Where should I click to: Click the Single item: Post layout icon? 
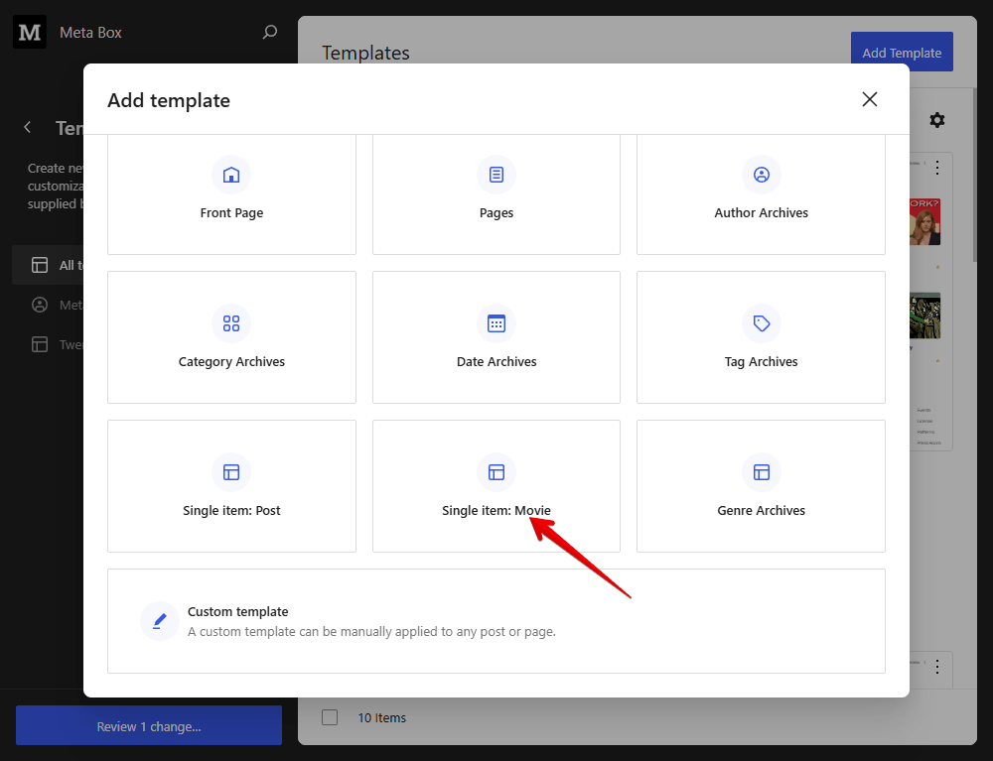tap(231, 472)
